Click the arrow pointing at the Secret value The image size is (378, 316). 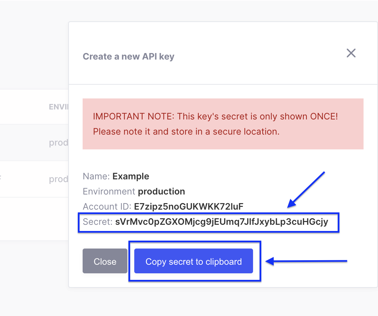[x=306, y=189]
